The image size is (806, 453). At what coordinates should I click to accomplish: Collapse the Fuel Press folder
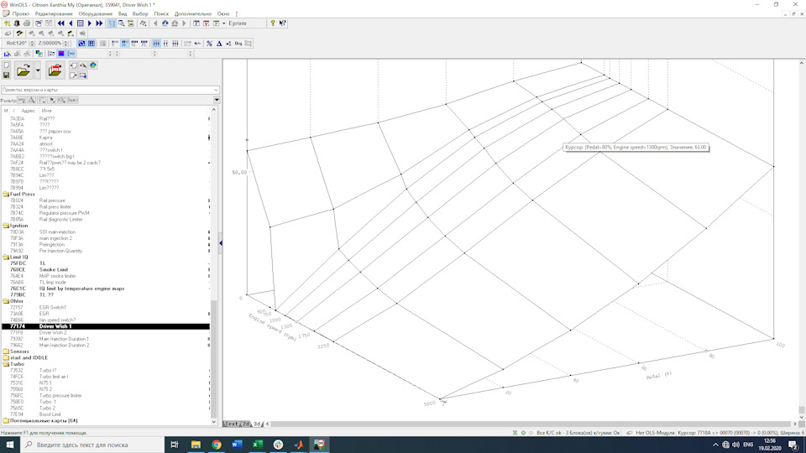click(x=6, y=194)
